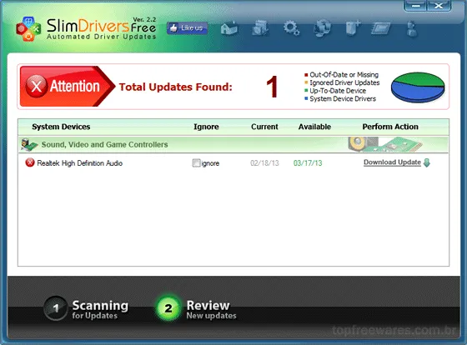
Task: Click the box with plus sign icon
Action: (353, 28)
